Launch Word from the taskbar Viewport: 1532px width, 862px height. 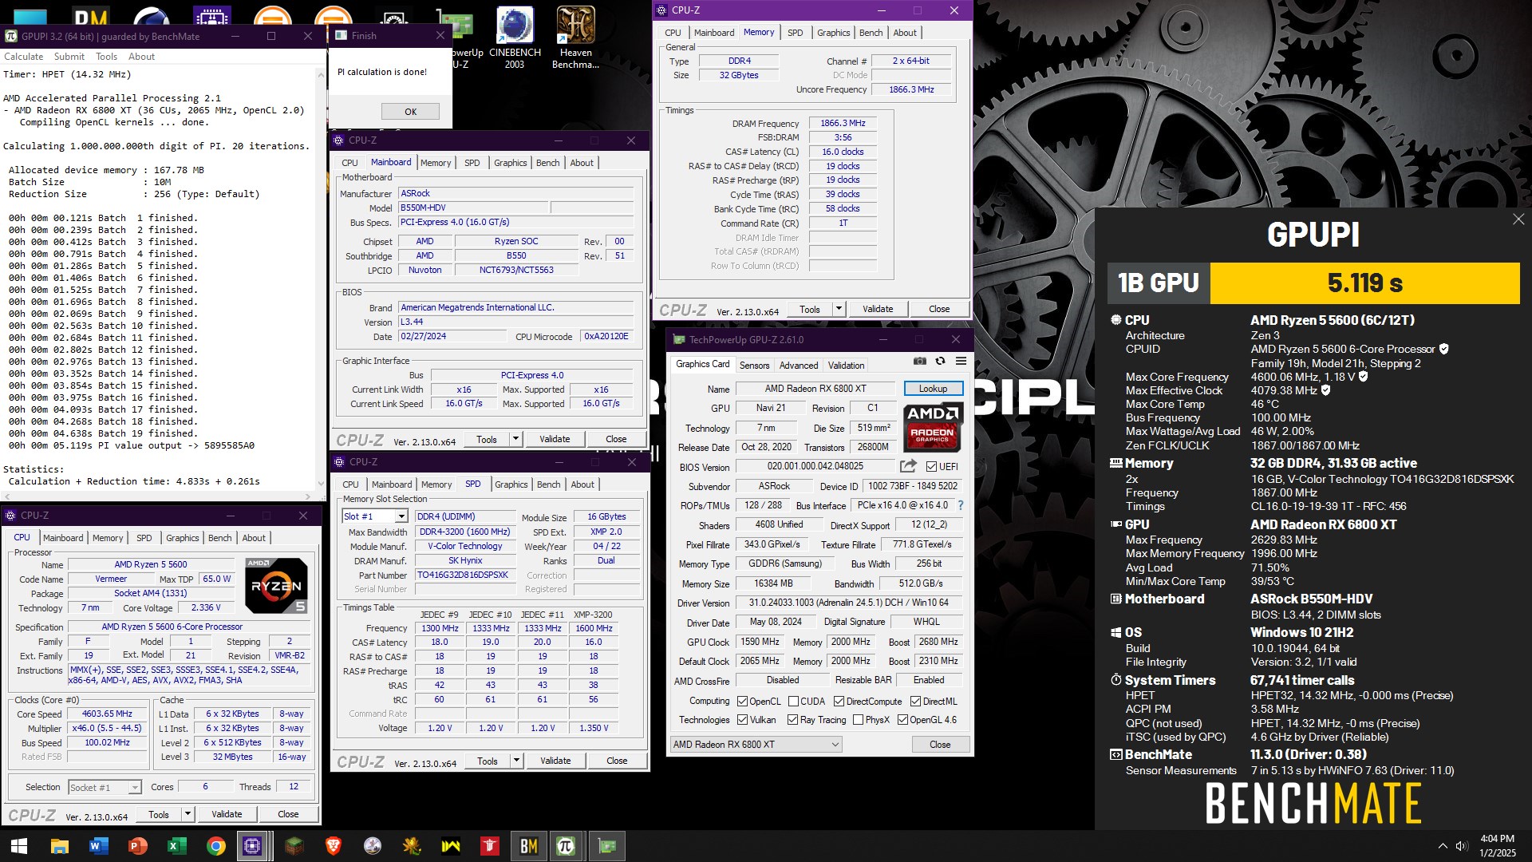pos(98,846)
